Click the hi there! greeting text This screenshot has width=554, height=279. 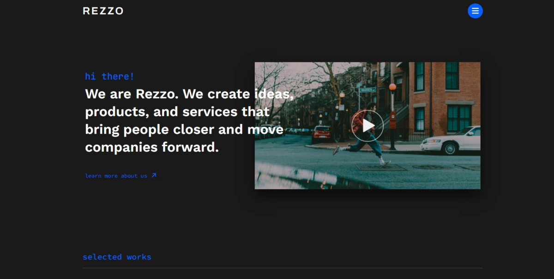click(109, 77)
